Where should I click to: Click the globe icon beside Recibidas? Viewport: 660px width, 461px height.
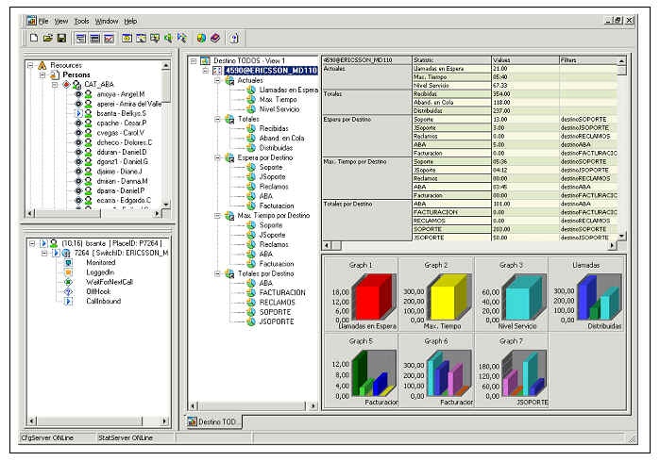(x=251, y=128)
